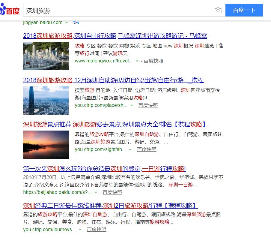This screenshot has width=271, height=238.
Task: Click the blue kite badge beside jingyan.baidu.com
Action: click(x=77, y=22)
